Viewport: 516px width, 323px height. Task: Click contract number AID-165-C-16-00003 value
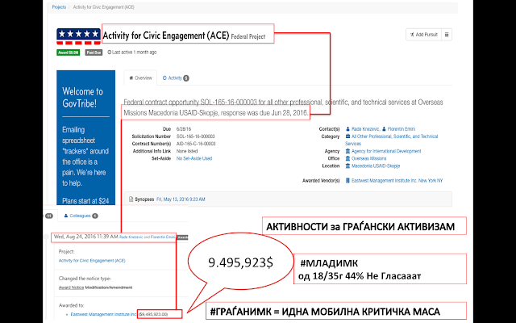(196, 144)
